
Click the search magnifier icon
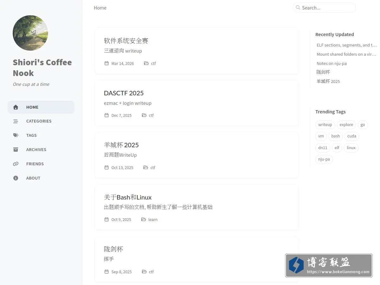tap(298, 8)
